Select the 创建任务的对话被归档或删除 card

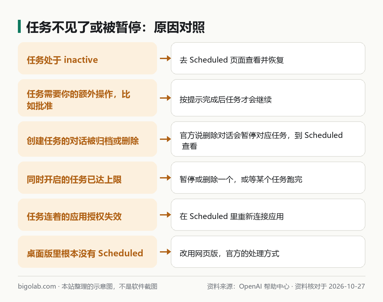pos(87,139)
